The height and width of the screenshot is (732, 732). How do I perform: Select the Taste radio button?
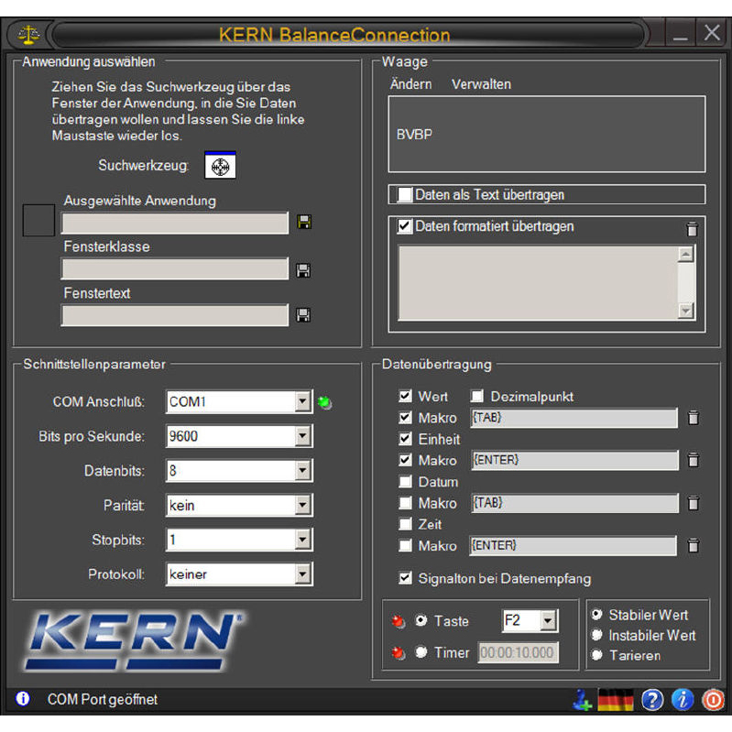coord(421,620)
